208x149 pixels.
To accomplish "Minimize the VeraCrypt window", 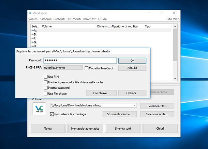I will pos(149,13).
